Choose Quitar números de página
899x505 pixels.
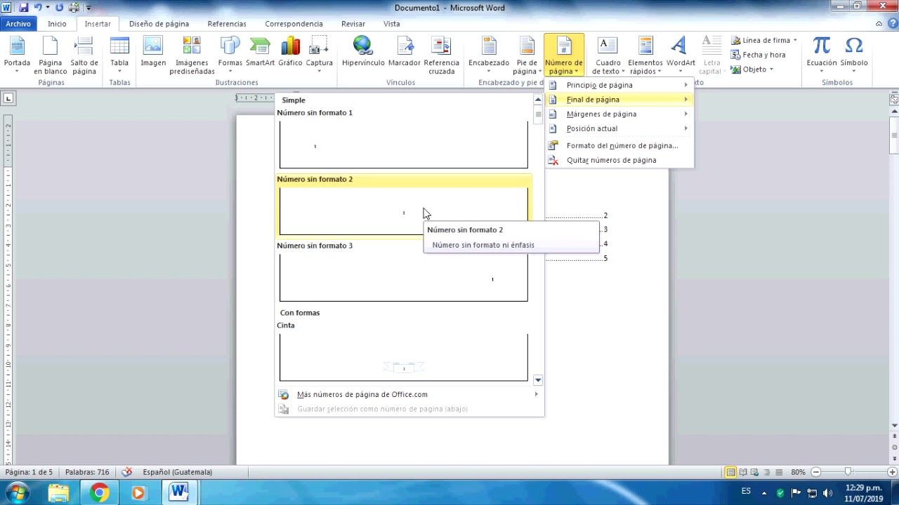pos(619,160)
